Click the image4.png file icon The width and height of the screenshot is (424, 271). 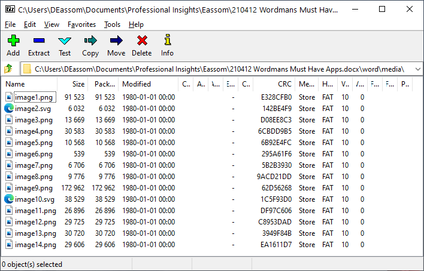9,131
